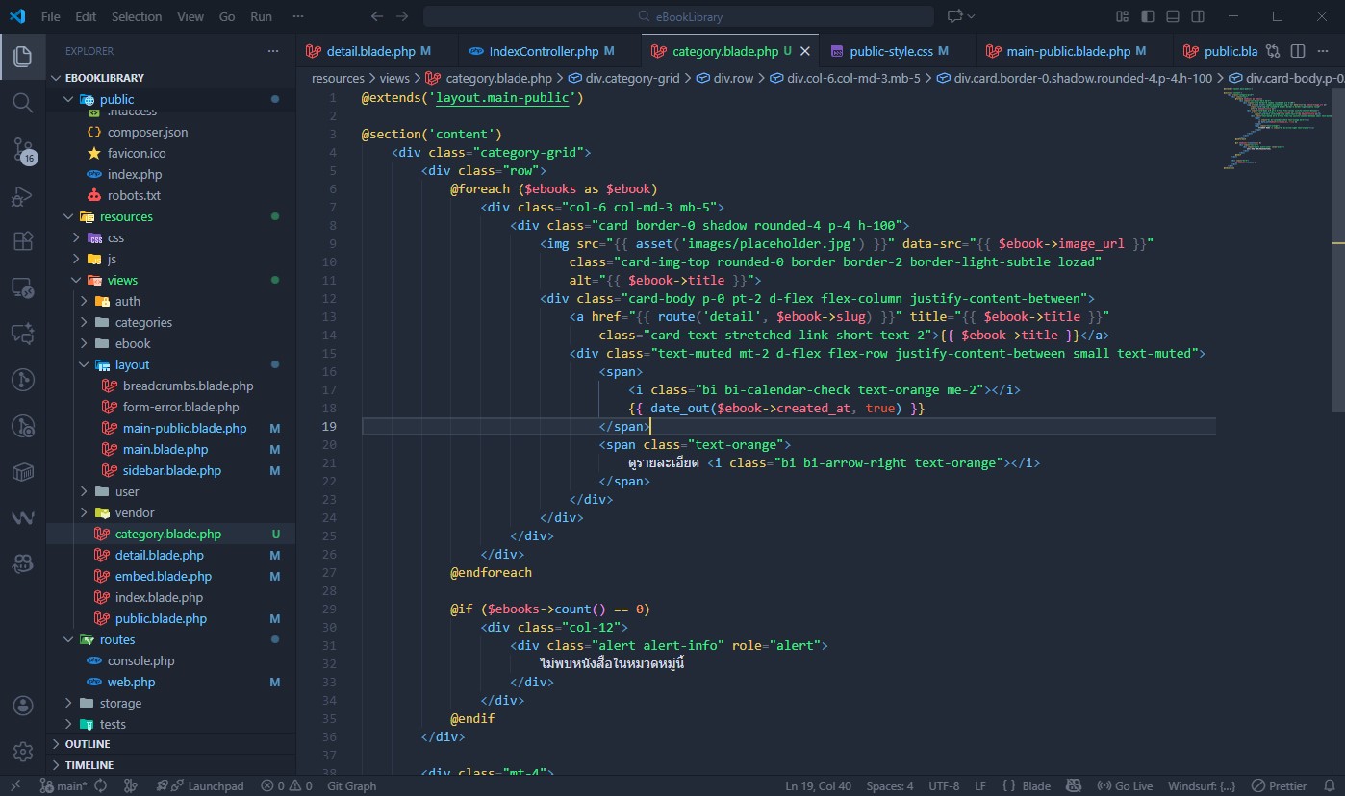Toggle the Primary Side Bar visibility

coord(1148,16)
